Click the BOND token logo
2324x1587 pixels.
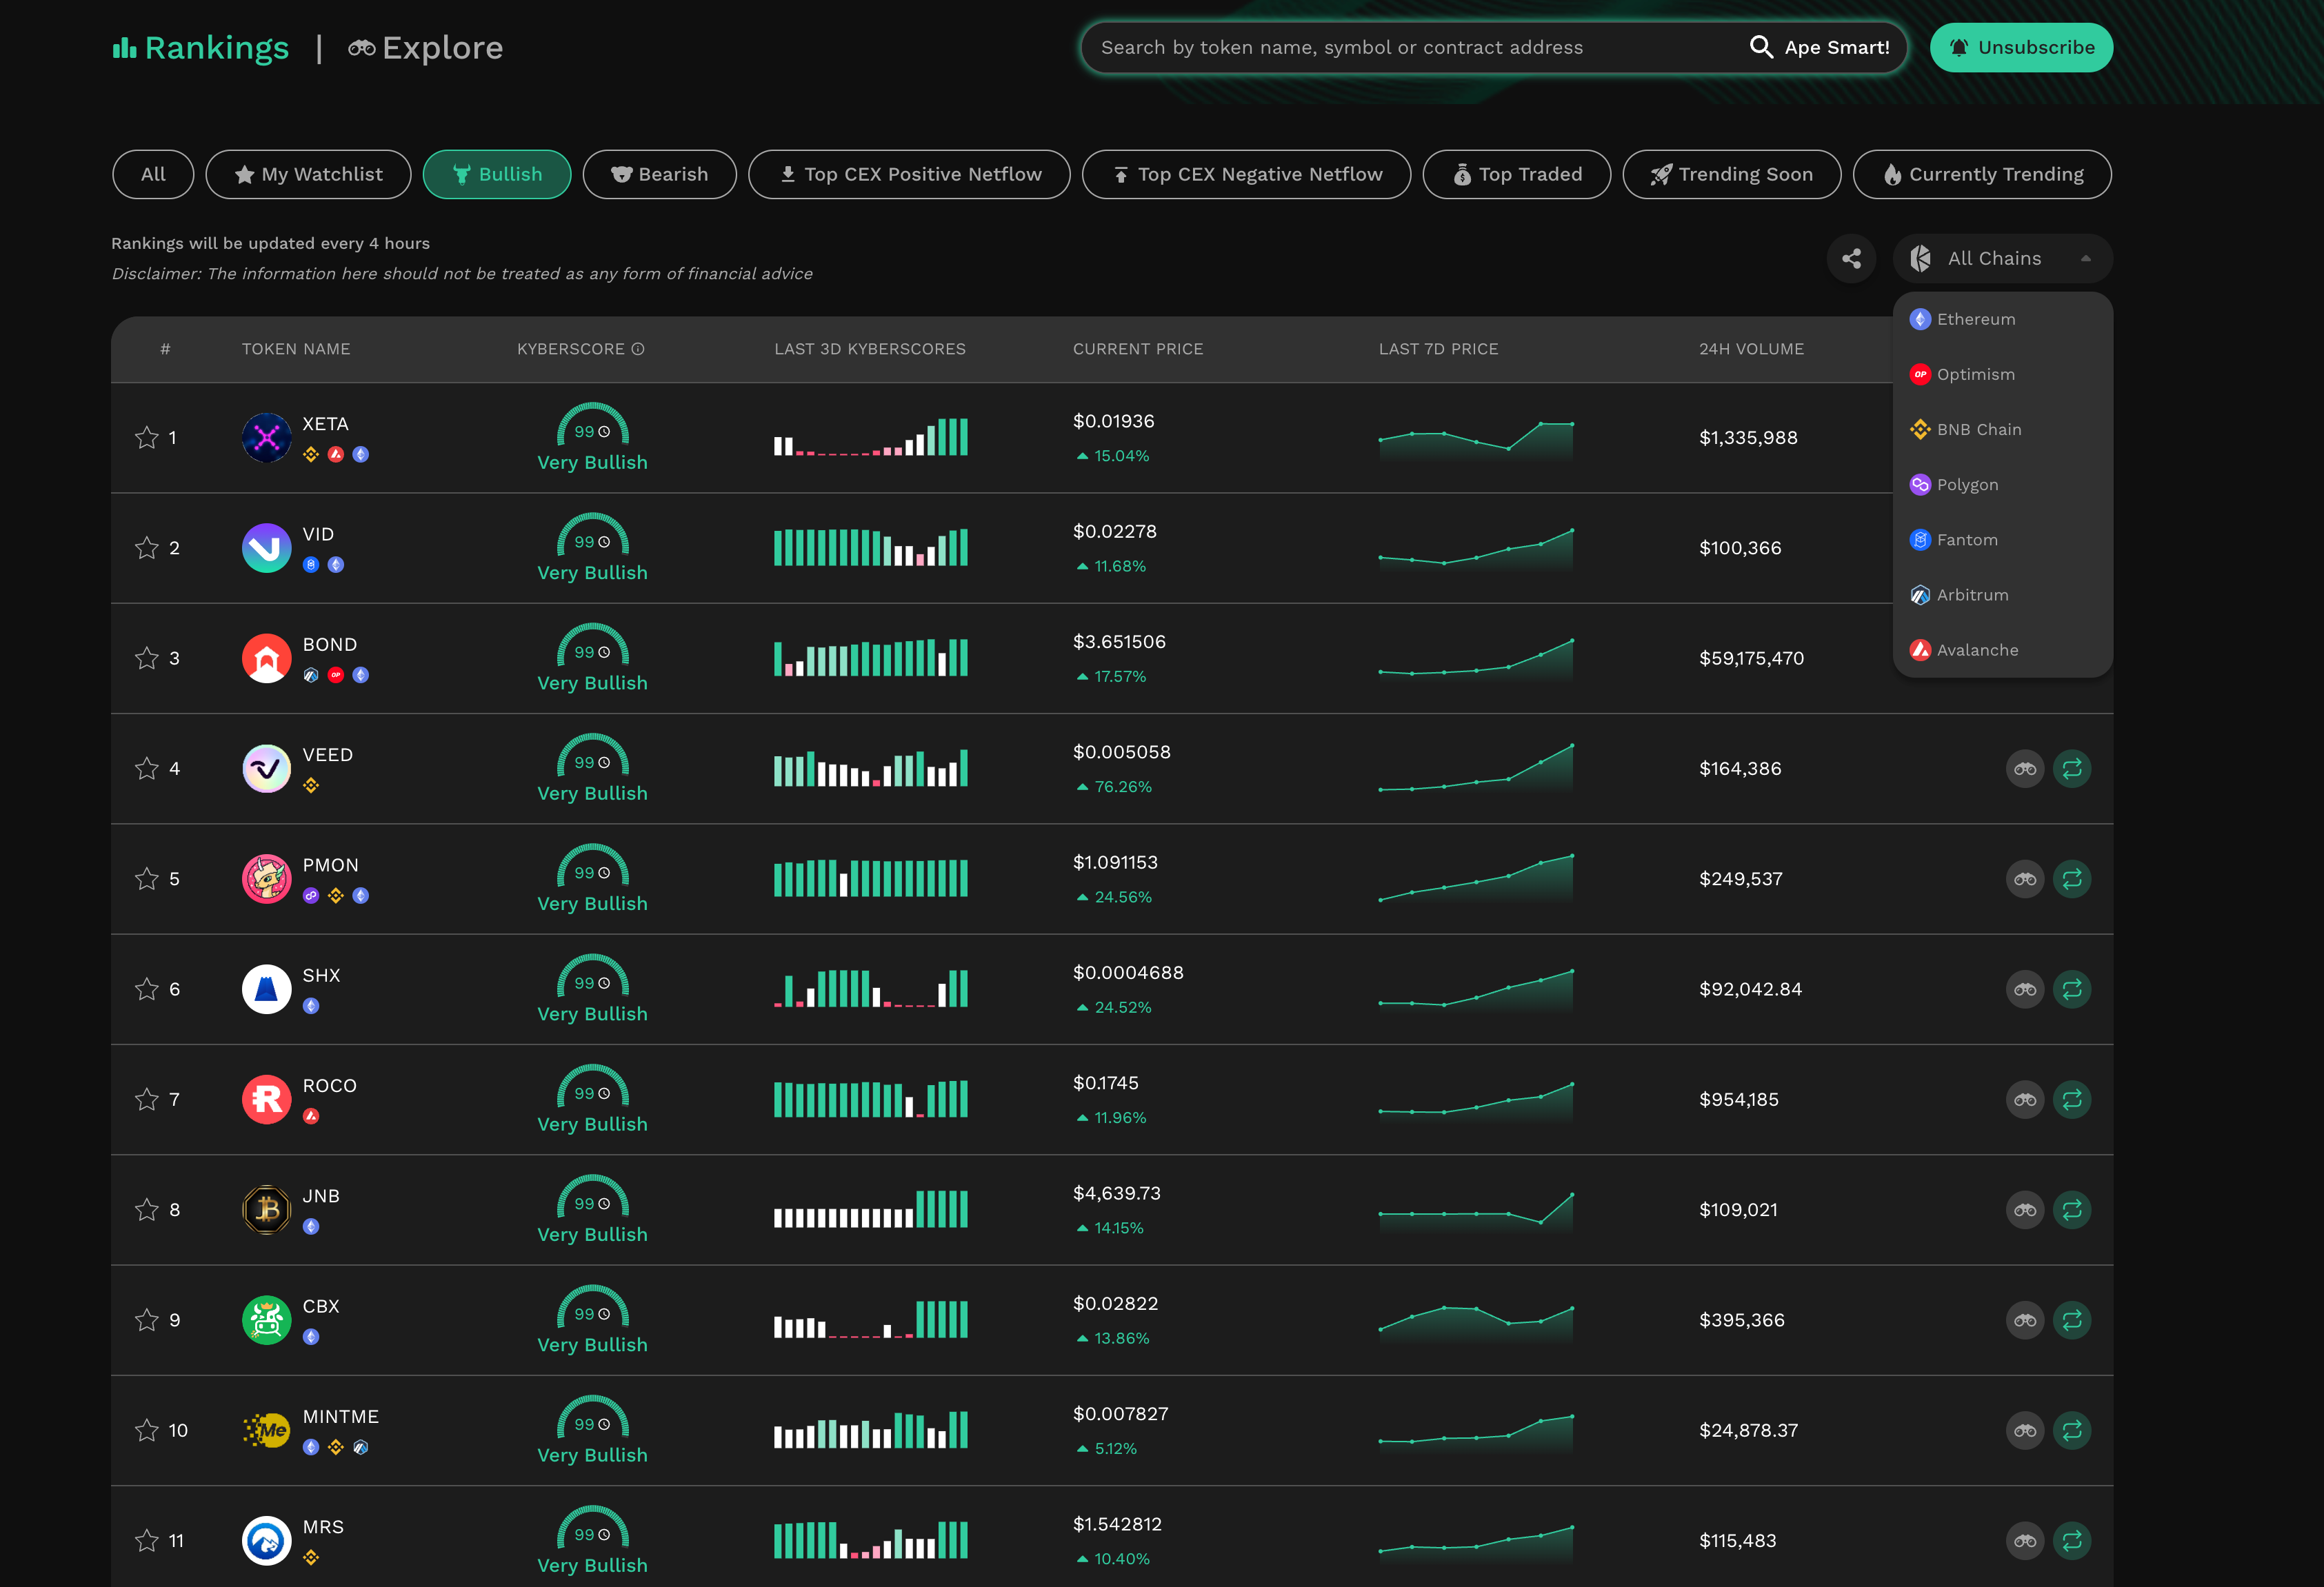pos(266,658)
